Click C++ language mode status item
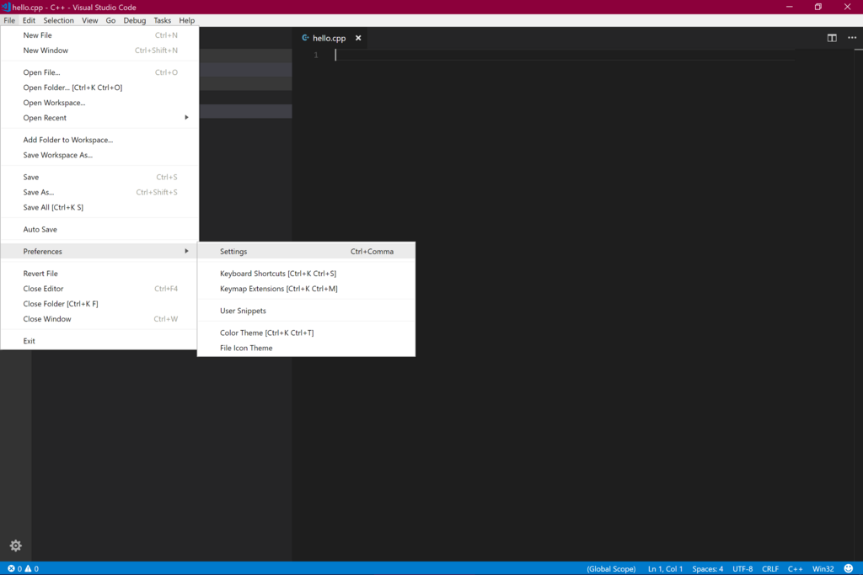 795,568
